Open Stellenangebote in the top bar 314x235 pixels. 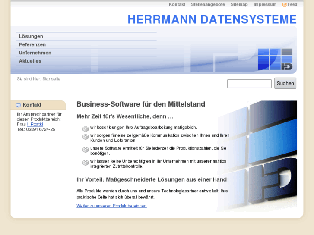[208, 4]
